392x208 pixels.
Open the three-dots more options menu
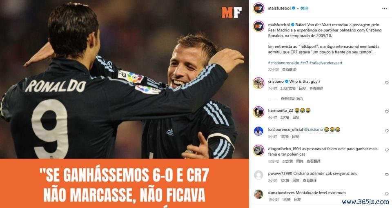[x=384, y=9]
